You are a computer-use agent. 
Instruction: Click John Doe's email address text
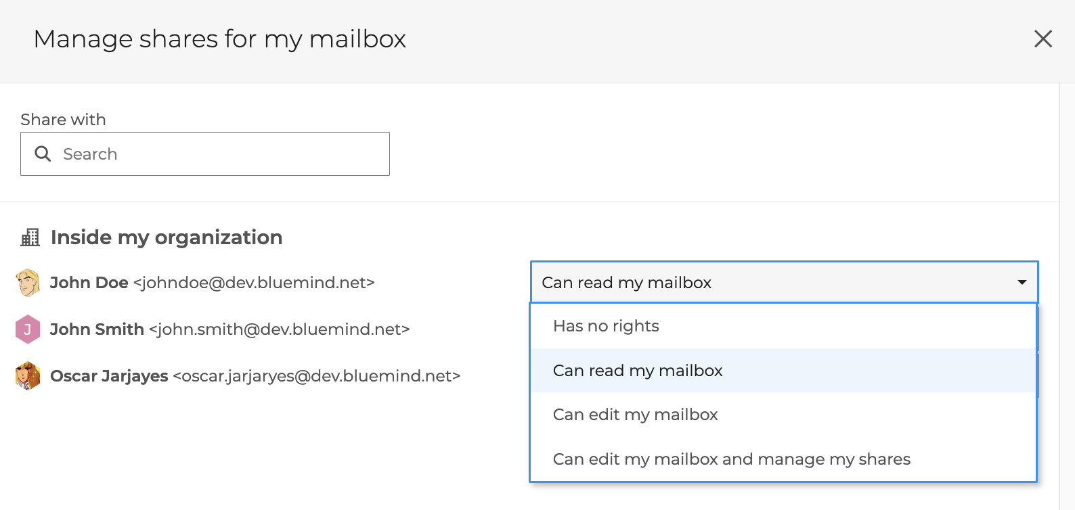click(x=254, y=283)
